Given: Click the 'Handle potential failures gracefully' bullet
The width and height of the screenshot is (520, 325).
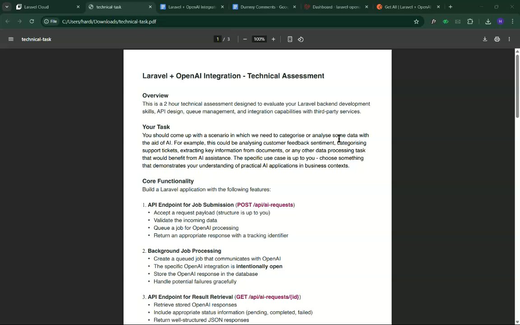Looking at the screenshot, I should (195, 282).
